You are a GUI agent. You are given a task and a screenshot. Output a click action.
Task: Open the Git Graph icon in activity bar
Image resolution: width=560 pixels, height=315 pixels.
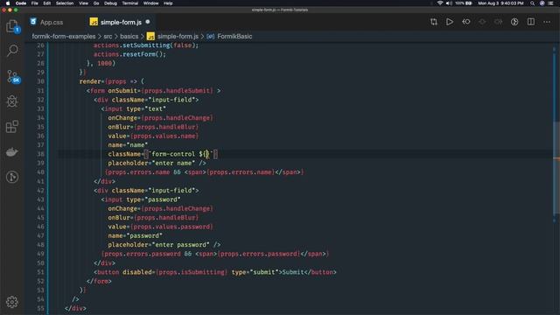(12, 177)
